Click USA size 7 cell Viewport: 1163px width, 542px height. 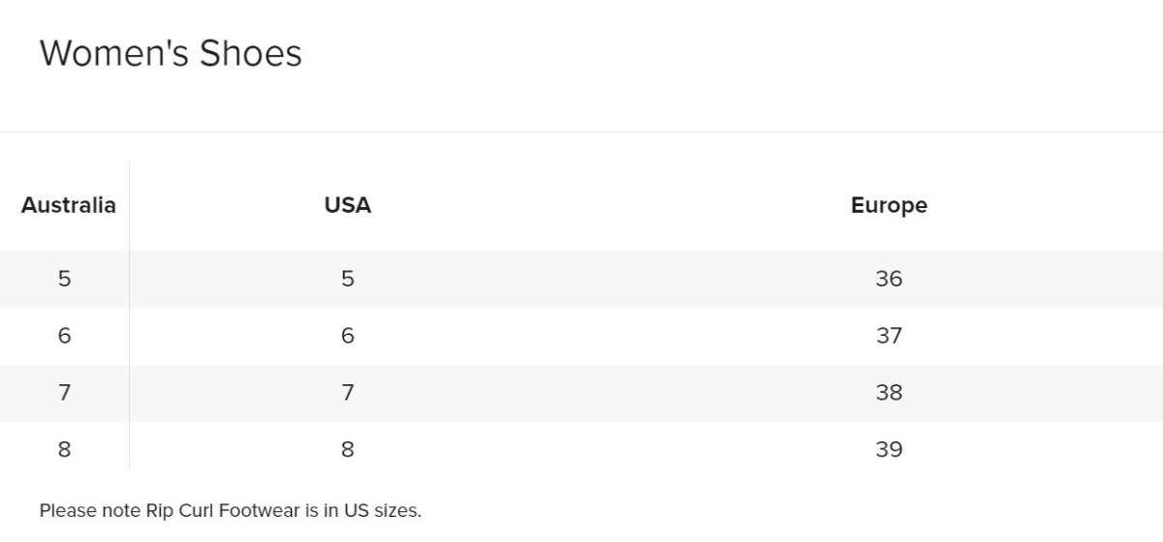pyautogui.click(x=347, y=393)
